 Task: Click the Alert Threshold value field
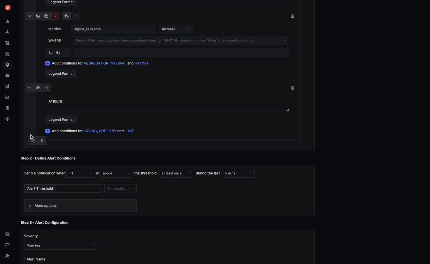click(x=79, y=189)
